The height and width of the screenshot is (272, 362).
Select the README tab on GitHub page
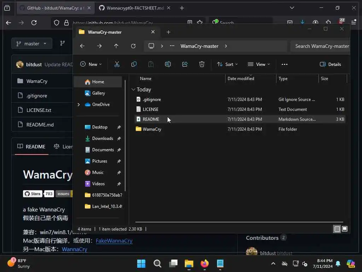coord(31,147)
